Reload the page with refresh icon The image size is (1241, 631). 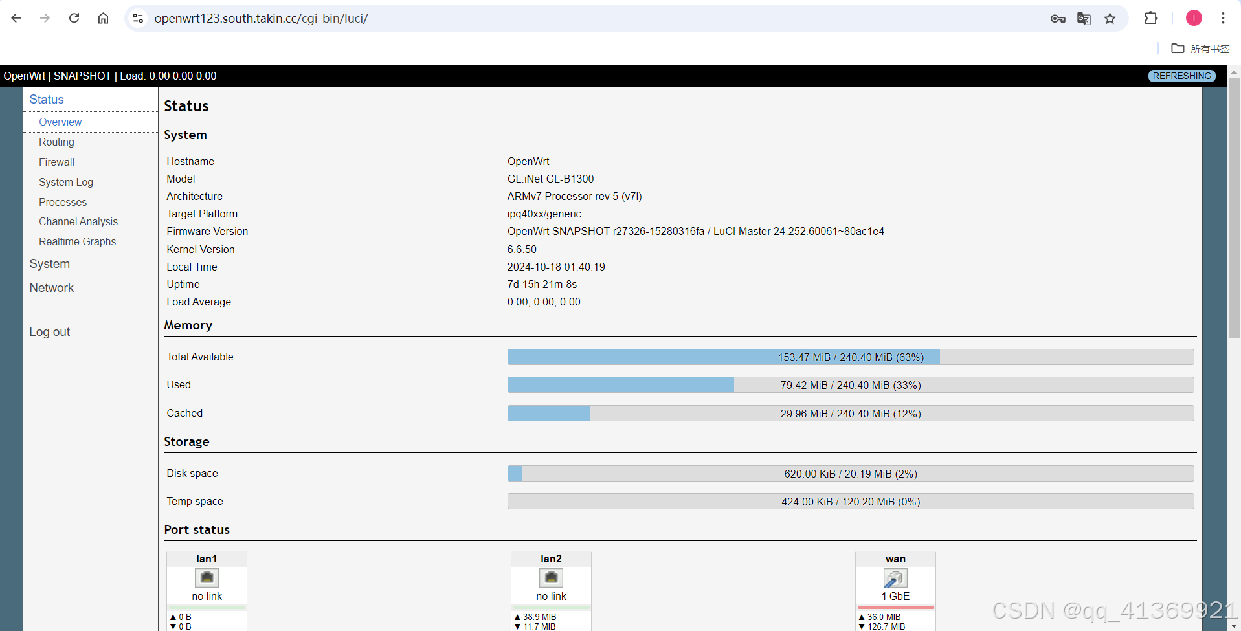tap(74, 18)
